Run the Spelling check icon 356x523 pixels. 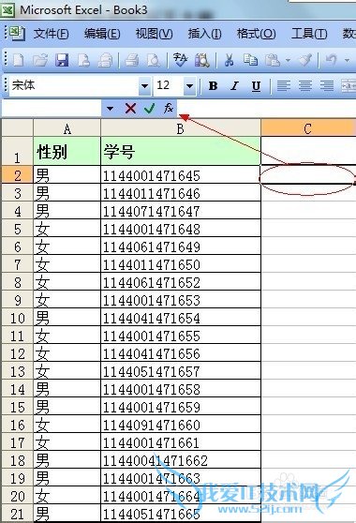click(180, 60)
